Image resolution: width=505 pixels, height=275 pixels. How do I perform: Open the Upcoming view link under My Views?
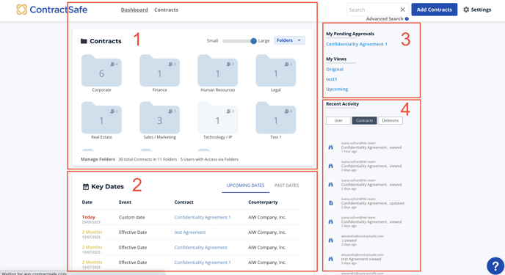(x=337, y=89)
